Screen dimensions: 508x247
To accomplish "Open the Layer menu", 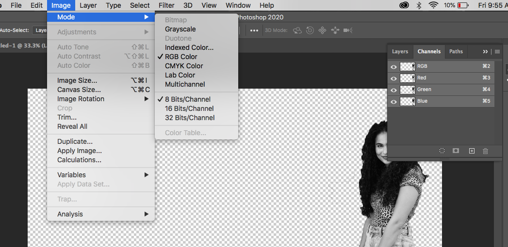I will click(x=88, y=5).
